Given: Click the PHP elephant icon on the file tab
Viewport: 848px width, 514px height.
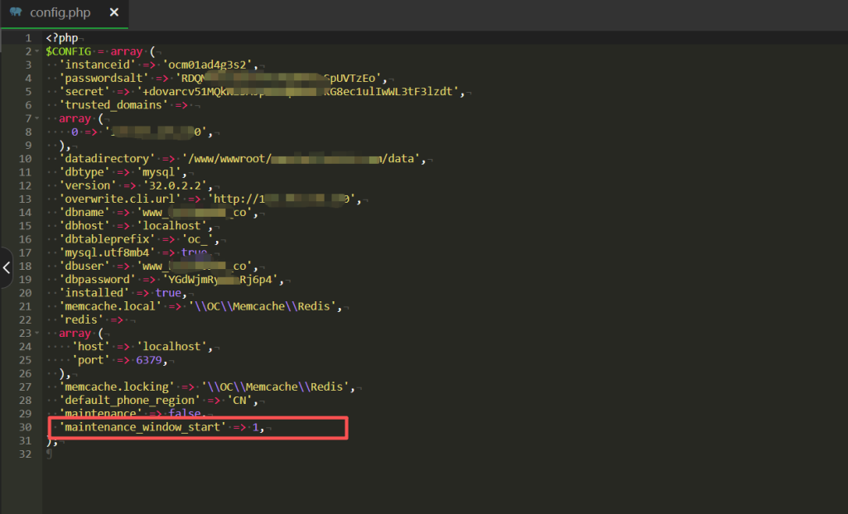Looking at the screenshot, I should tap(16, 13).
